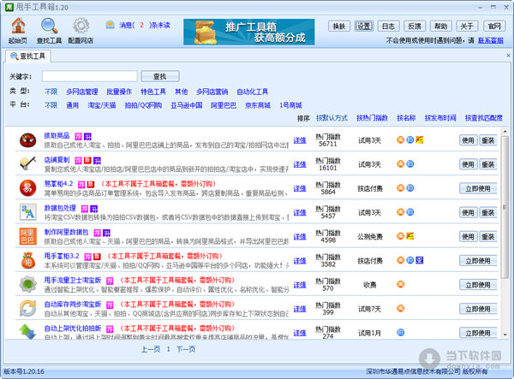Image resolution: width=514 pixels, height=379 pixels.
Task: Click the 反馈 button
Action: [415, 27]
